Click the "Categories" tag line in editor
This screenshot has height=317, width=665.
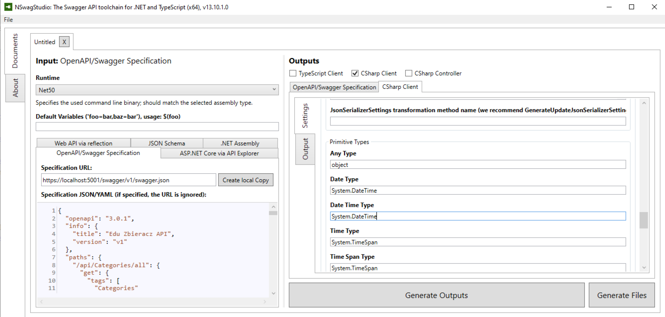pyautogui.click(x=116, y=288)
